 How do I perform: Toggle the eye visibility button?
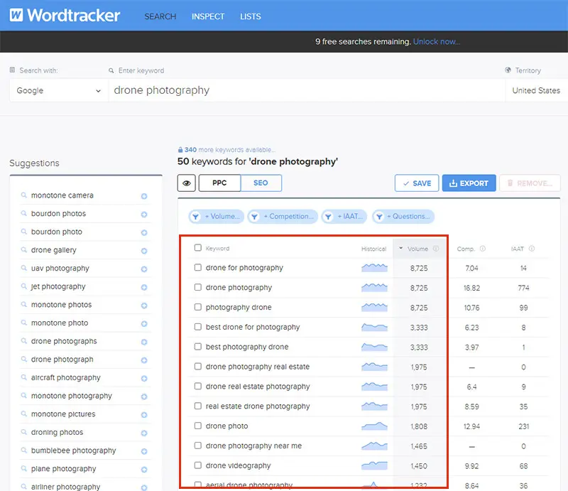coord(187,183)
